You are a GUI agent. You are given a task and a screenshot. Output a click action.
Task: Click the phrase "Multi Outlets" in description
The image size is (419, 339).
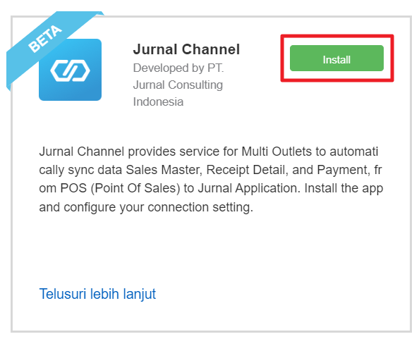(x=277, y=152)
